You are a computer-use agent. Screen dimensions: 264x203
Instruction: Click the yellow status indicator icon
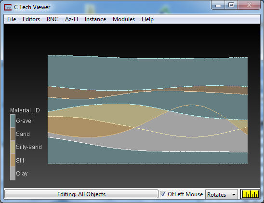pos(250,194)
